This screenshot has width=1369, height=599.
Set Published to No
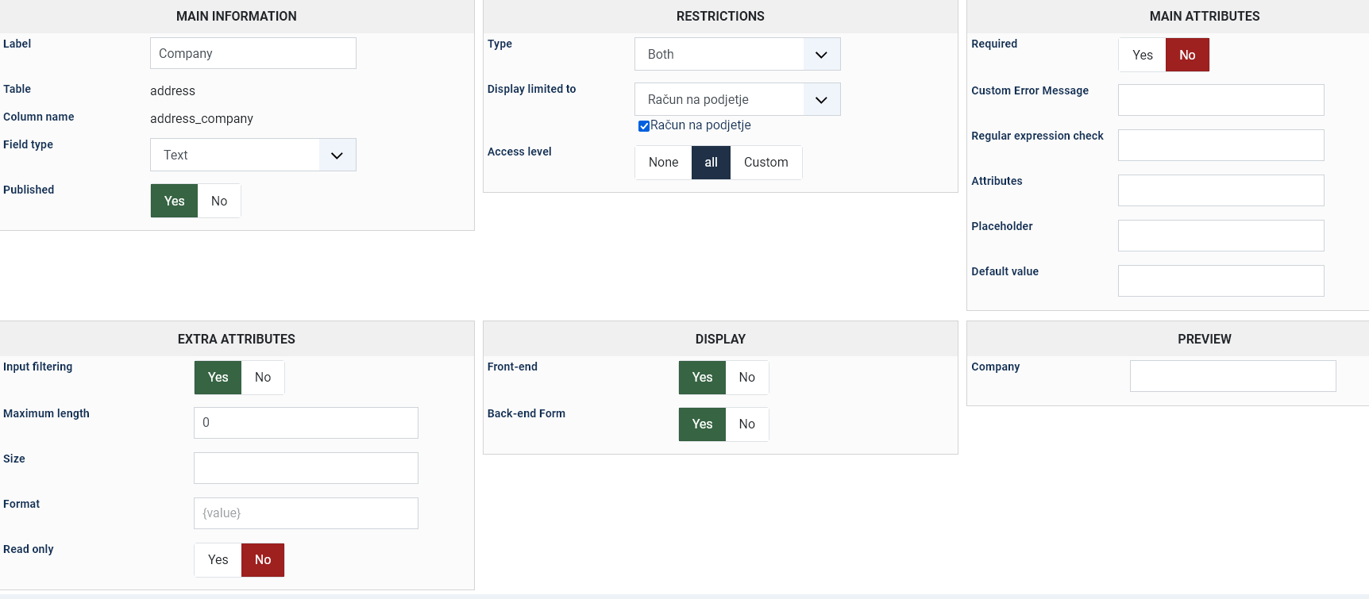219,201
